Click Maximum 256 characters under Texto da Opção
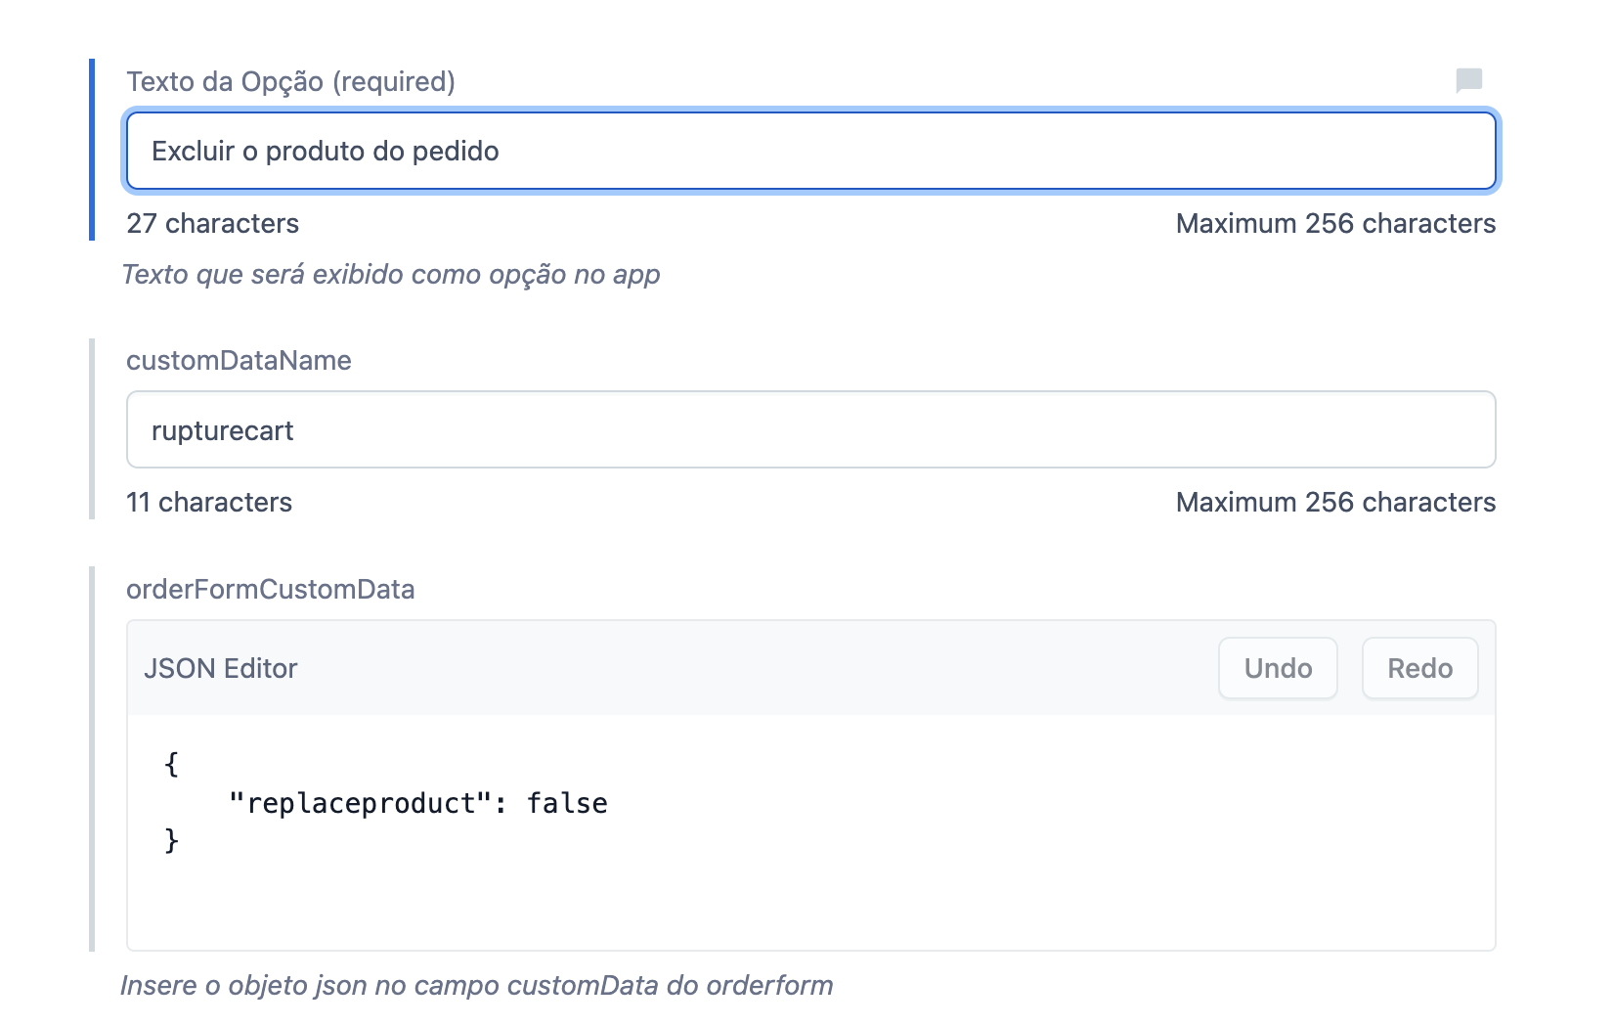The width and height of the screenshot is (1613, 1027). pos(1335,224)
